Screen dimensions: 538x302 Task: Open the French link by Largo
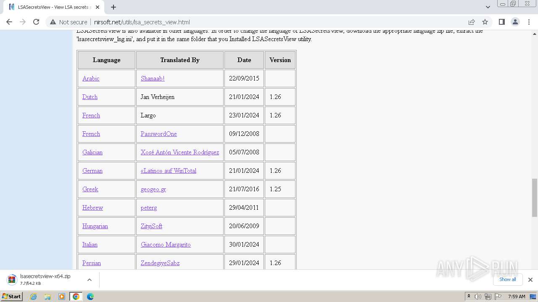point(91,115)
